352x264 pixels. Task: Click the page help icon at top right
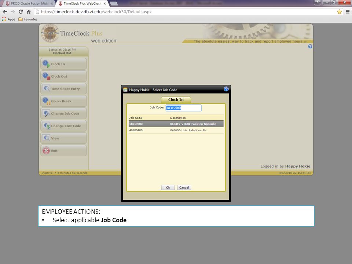pyautogui.click(x=310, y=47)
